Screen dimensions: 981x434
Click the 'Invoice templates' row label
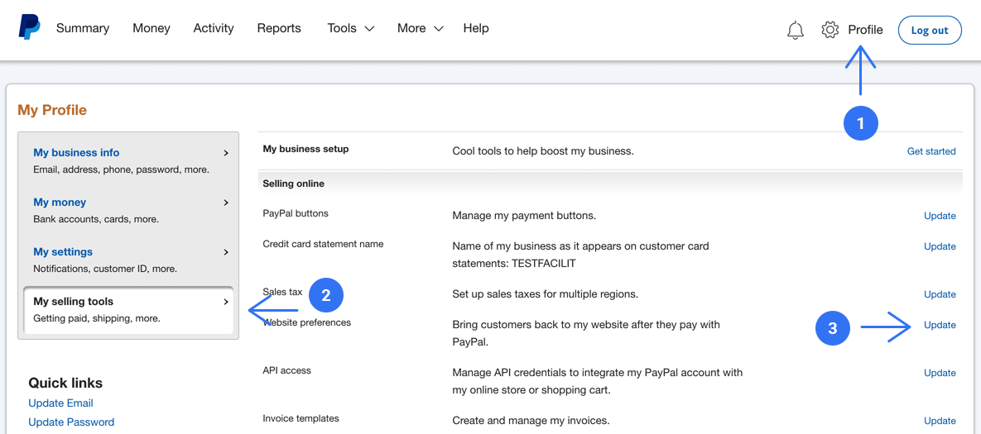(301, 418)
